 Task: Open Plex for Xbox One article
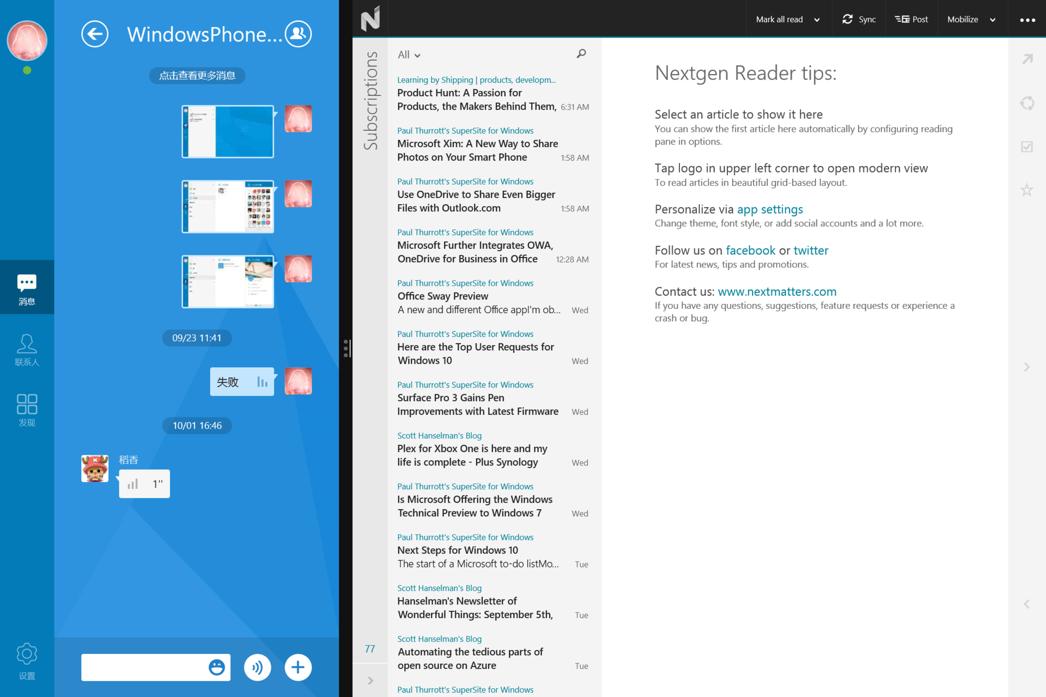click(x=493, y=449)
